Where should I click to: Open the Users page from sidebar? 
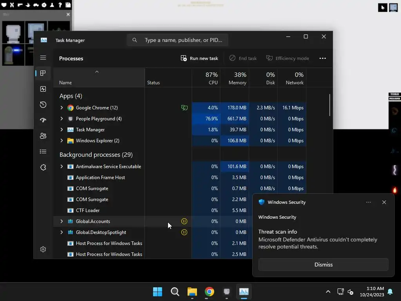pyautogui.click(x=43, y=136)
